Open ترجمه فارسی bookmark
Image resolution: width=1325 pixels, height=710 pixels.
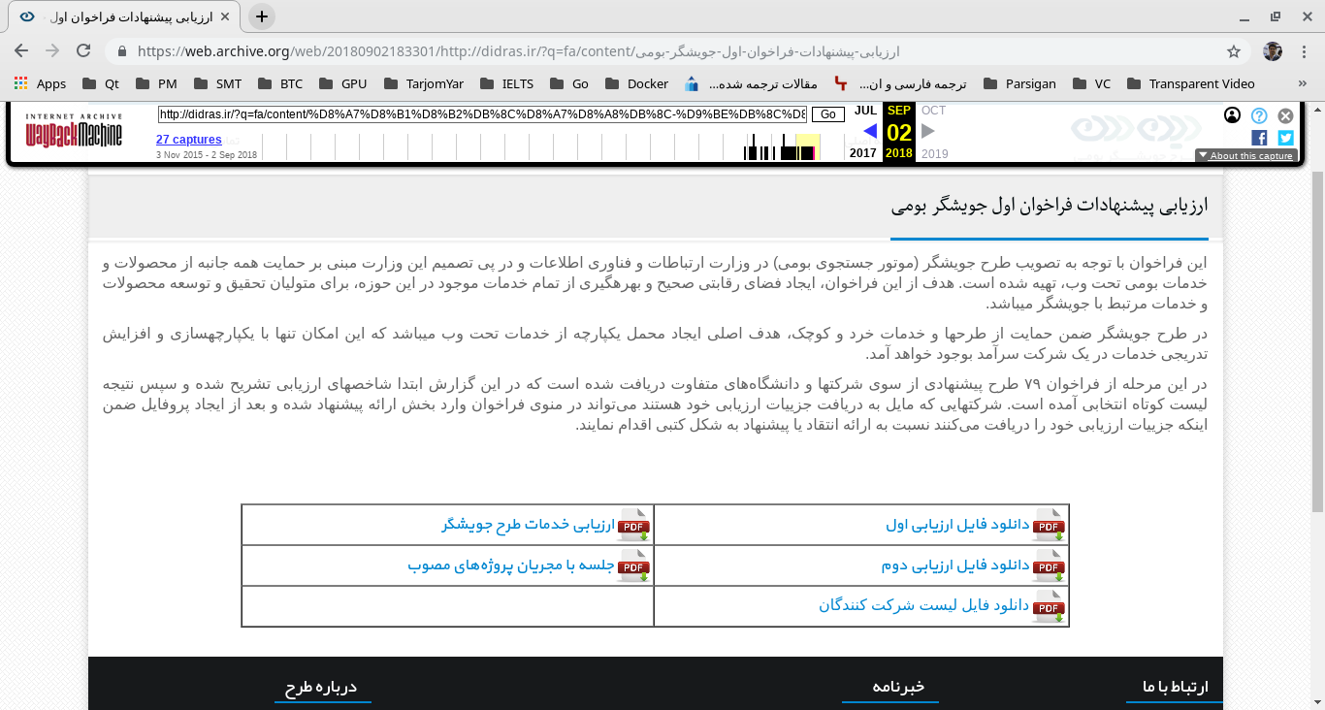click(x=902, y=83)
